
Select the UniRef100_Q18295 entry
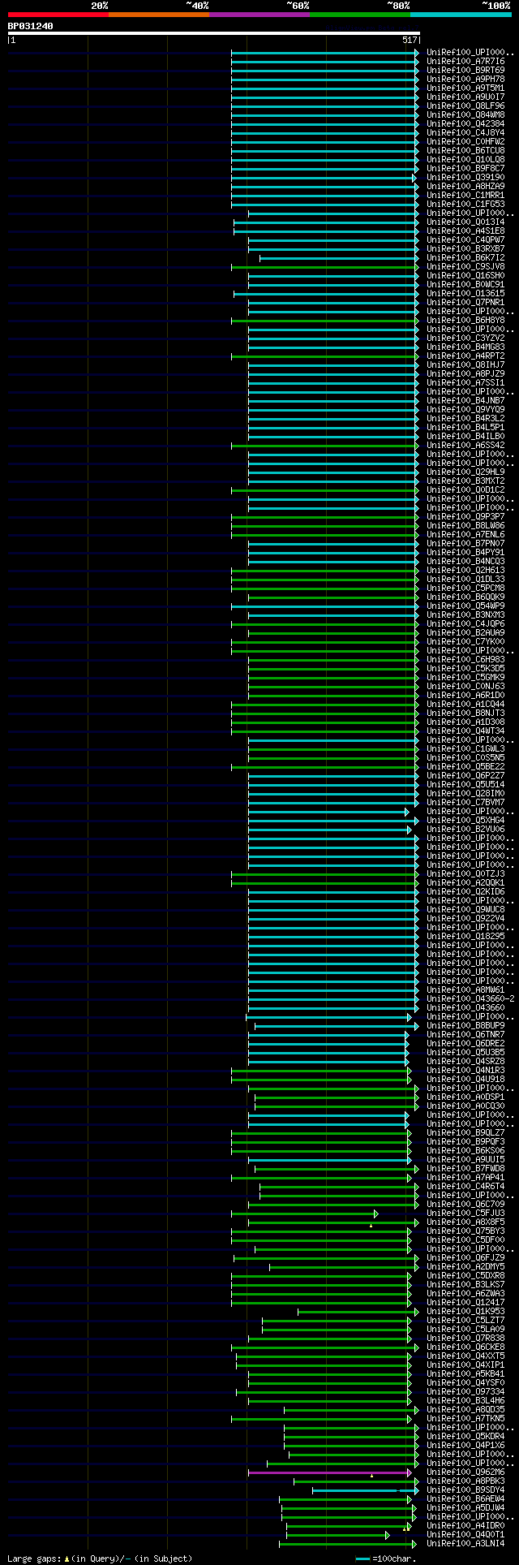pyautogui.click(x=465, y=937)
